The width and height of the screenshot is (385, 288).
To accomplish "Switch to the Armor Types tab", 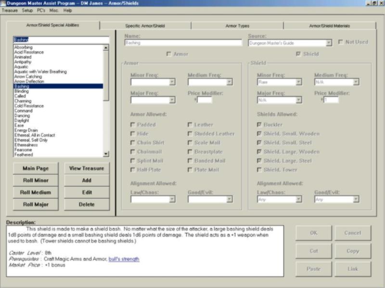I will click(x=237, y=25).
